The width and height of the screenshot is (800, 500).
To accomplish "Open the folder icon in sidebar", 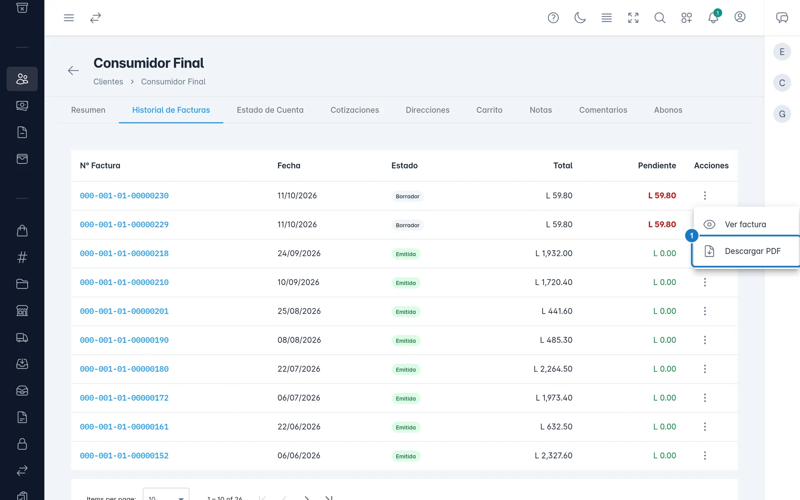I will [x=22, y=284].
